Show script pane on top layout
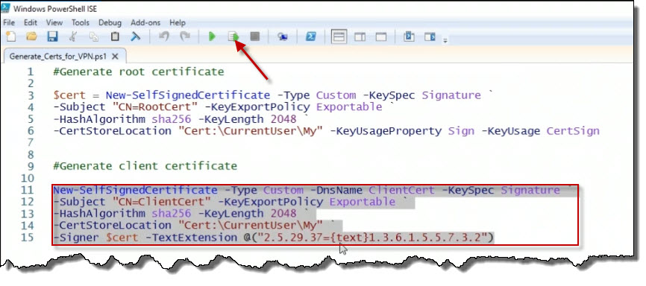Screen dimensions: 646x286 pos(339,36)
